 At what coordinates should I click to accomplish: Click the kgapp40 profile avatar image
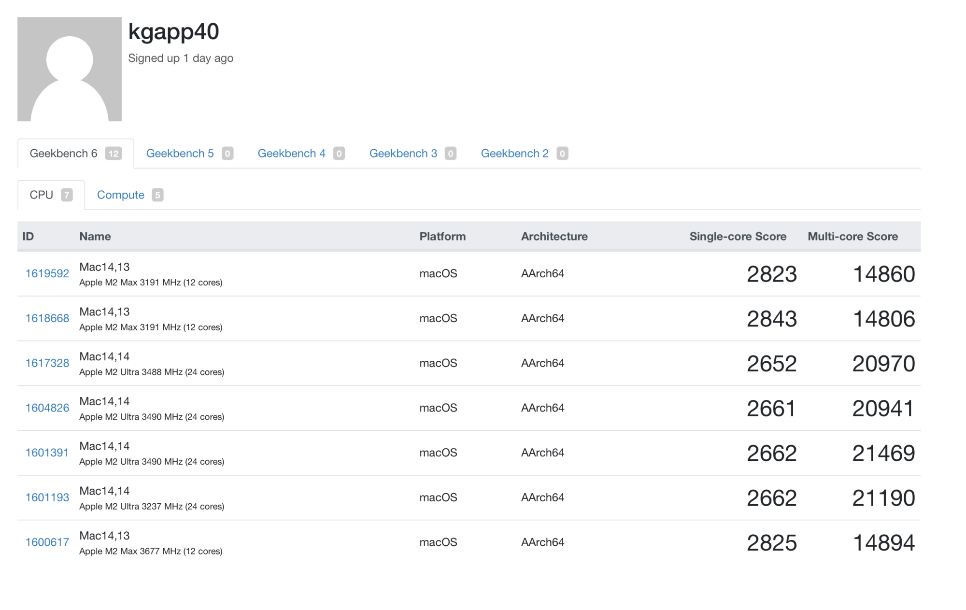[70, 69]
